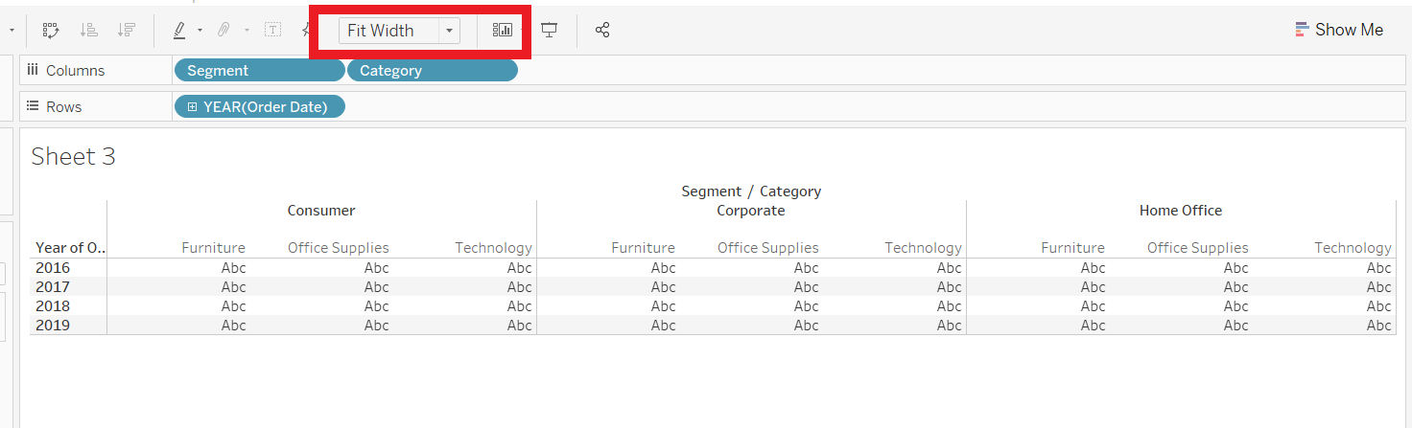The image size is (1412, 428).
Task: Click the Year of Order Date column header
Action: click(70, 247)
